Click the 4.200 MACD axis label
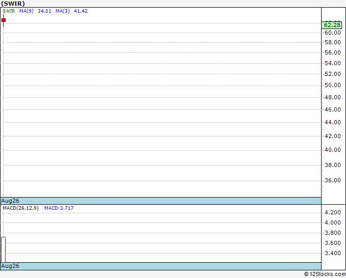 tap(333, 213)
